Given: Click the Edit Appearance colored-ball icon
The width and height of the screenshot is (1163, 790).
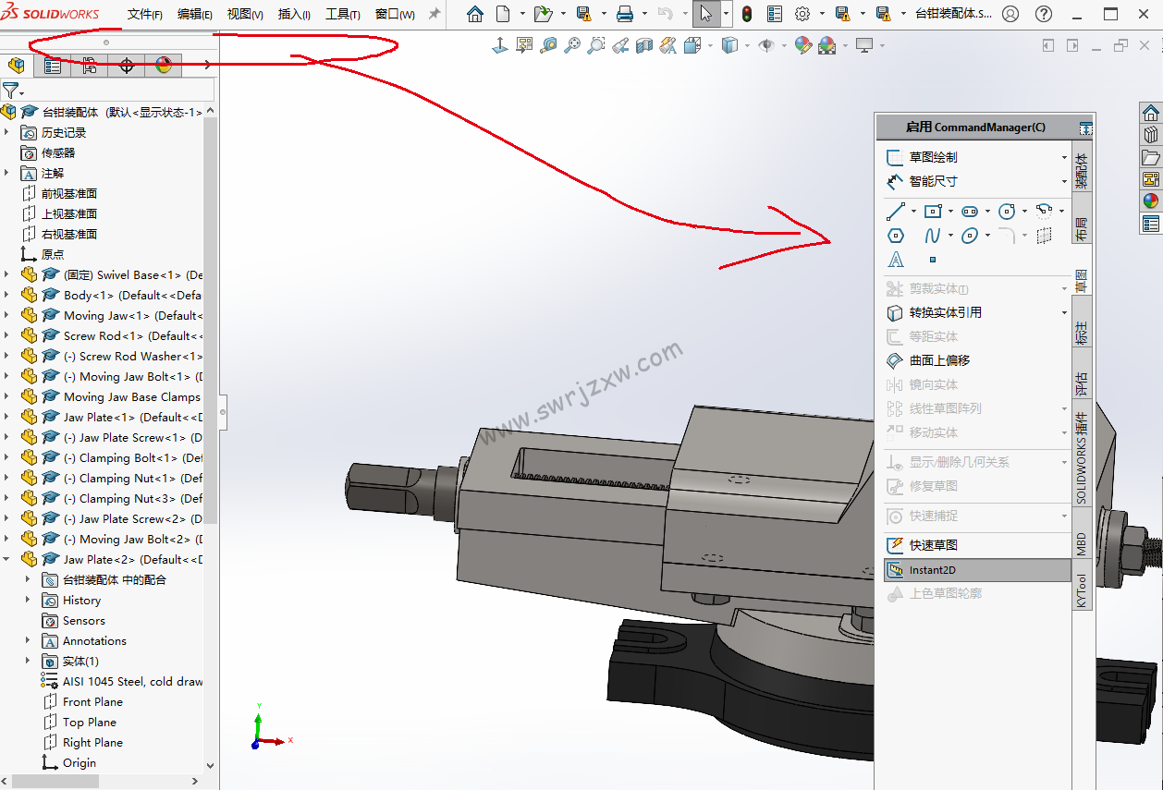Looking at the screenshot, I should coord(802,45).
